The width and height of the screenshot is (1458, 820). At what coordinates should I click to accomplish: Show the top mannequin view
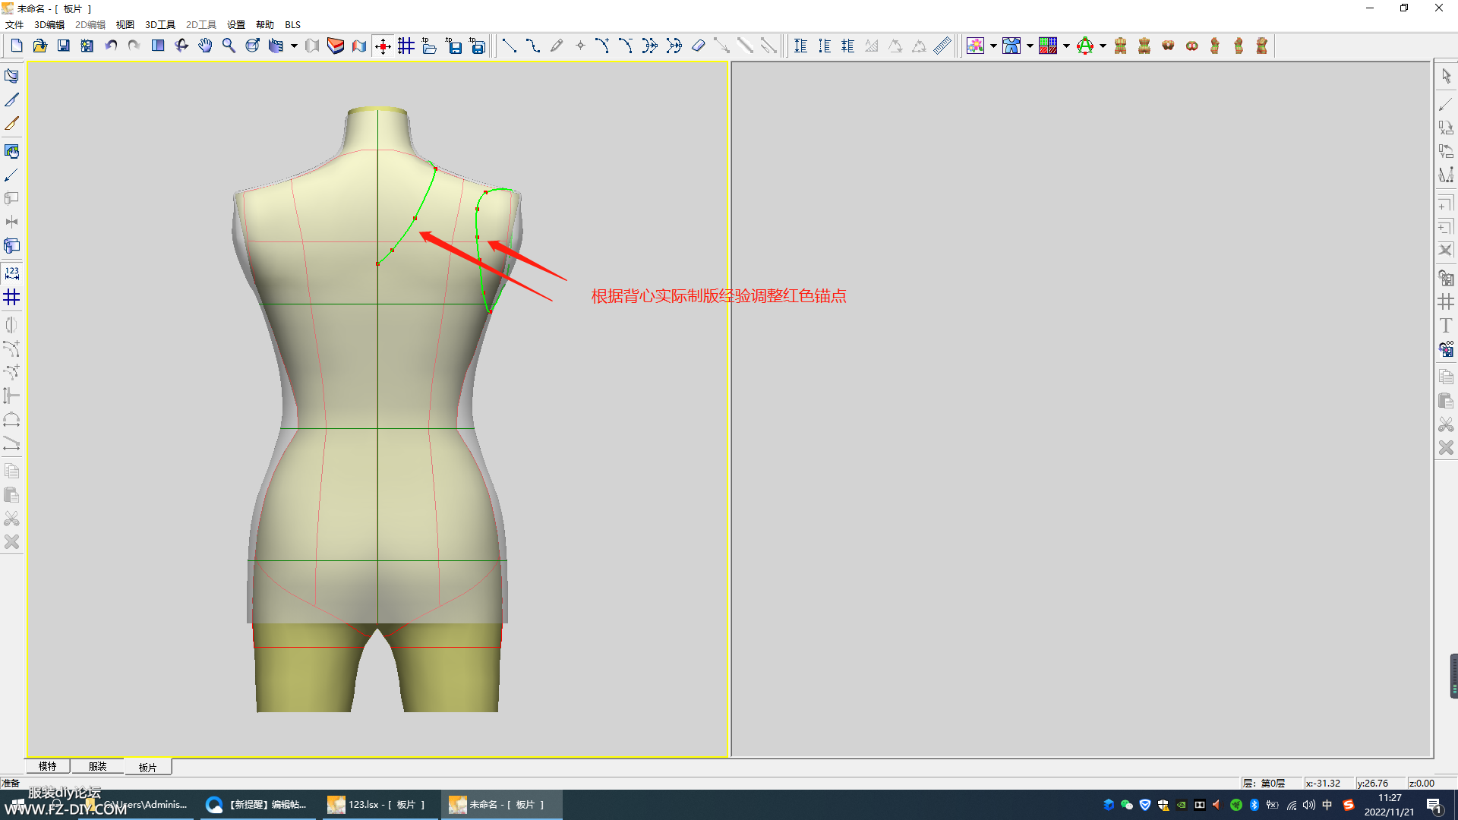pyautogui.click(x=1168, y=46)
